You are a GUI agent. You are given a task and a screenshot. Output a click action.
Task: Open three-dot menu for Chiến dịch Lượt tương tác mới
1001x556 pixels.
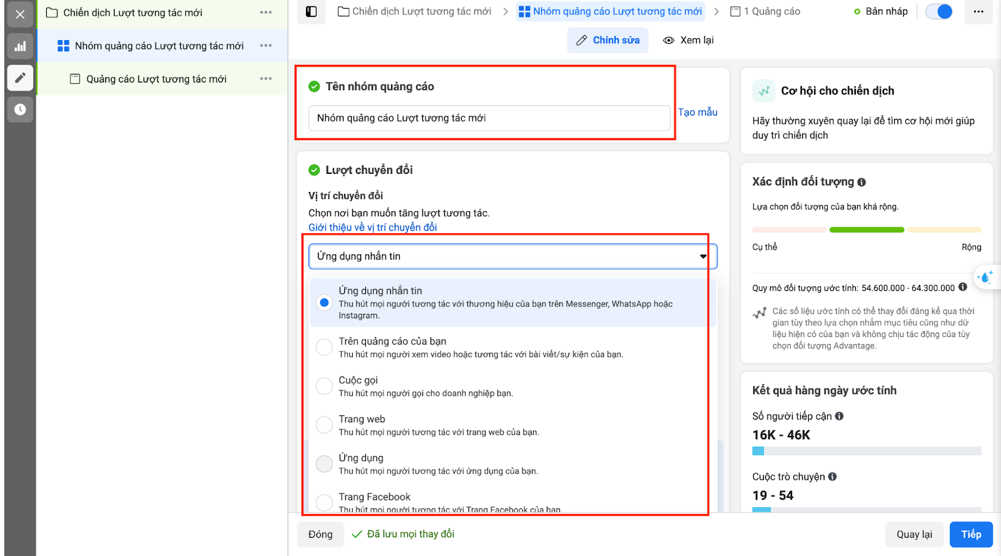(x=266, y=13)
